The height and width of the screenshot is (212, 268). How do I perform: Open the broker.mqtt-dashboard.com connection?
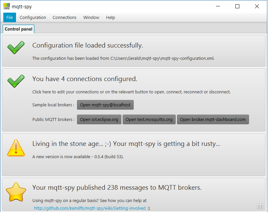point(213,119)
